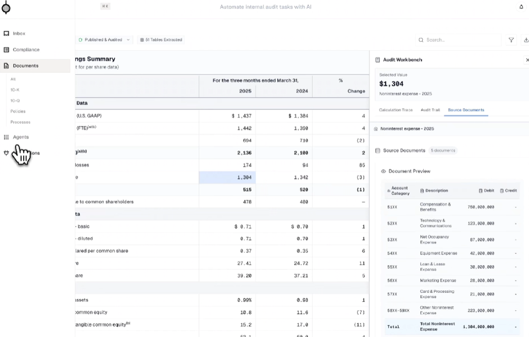Click the Inbox tray icon in sidebar
The height and width of the screenshot is (337, 529).
click(x=6, y=33)
